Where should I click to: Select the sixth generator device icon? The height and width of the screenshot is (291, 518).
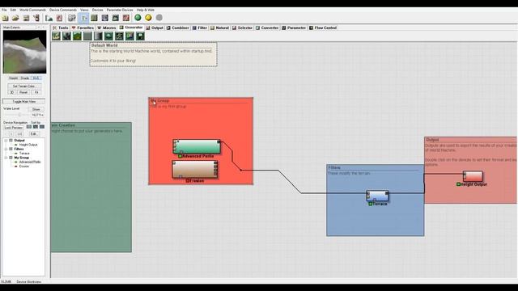[x=108, y=36]
